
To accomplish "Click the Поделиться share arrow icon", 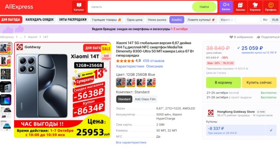I will click(x=258, y=37).
